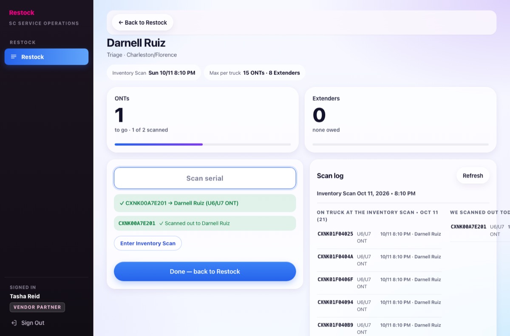The height and width of the screenshot is (336, 510).
Task: Open Enter Inventory Scan
Action: pos(148,243)
